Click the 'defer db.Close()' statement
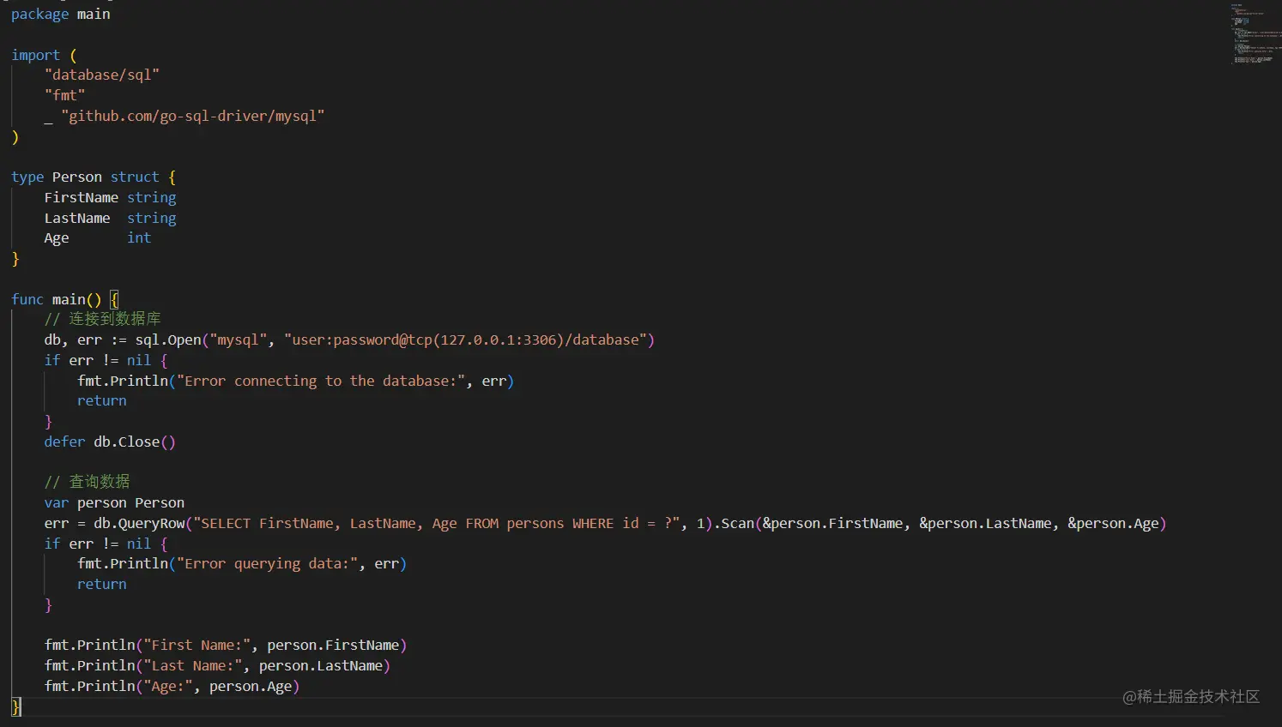1282x727 pixels. click(110, 442)
